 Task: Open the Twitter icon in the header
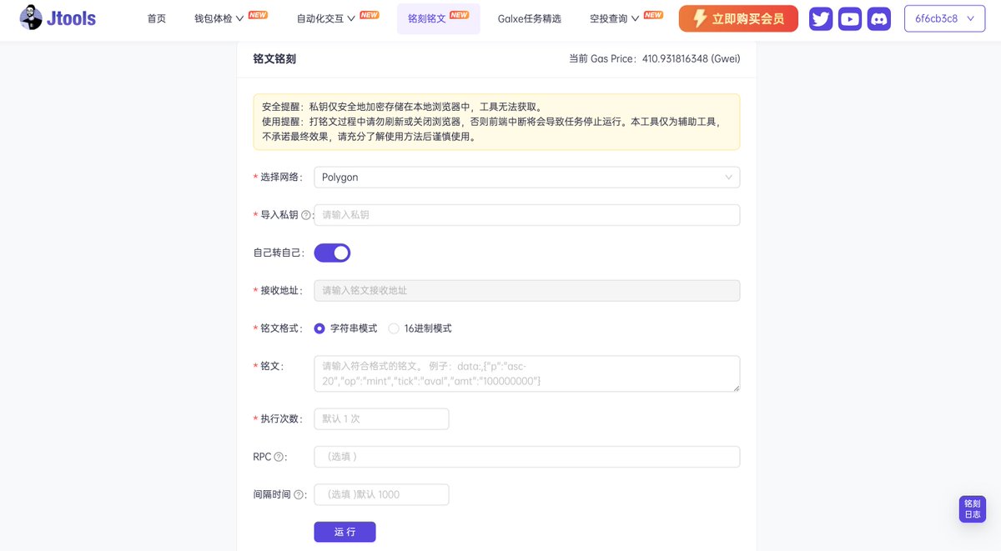(820, 18)
